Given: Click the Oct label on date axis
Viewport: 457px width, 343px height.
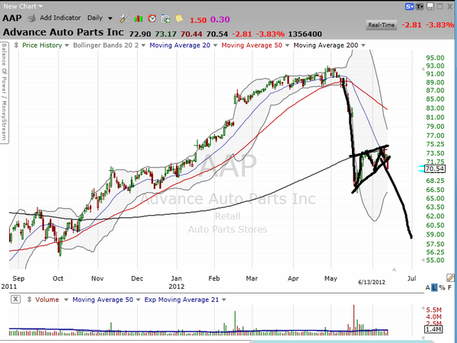Looking at the screenshot, I should coord(58,278).
